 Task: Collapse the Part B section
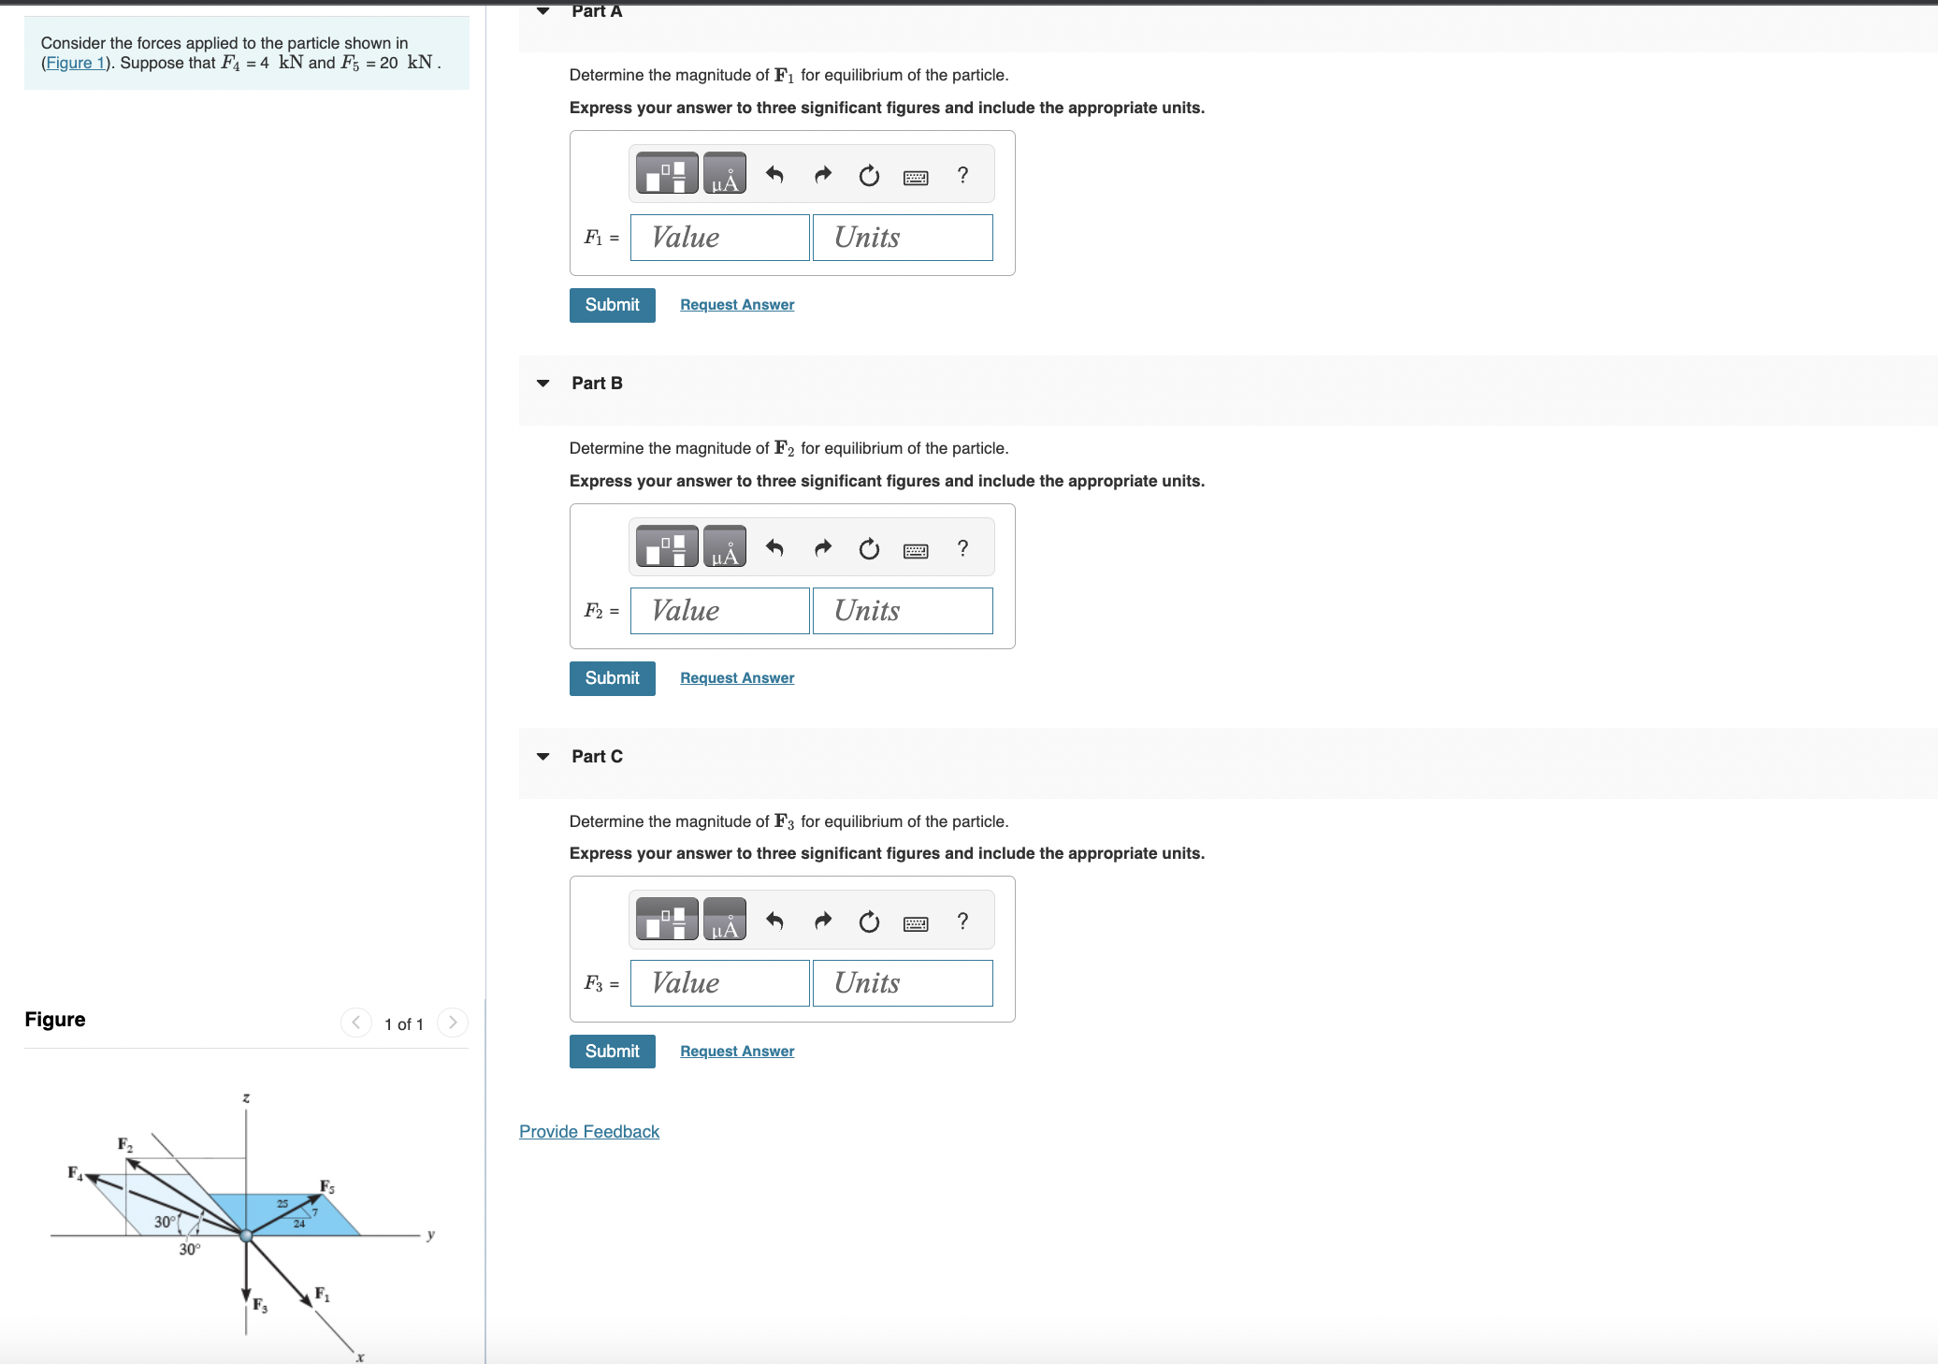tap(543, 384)
